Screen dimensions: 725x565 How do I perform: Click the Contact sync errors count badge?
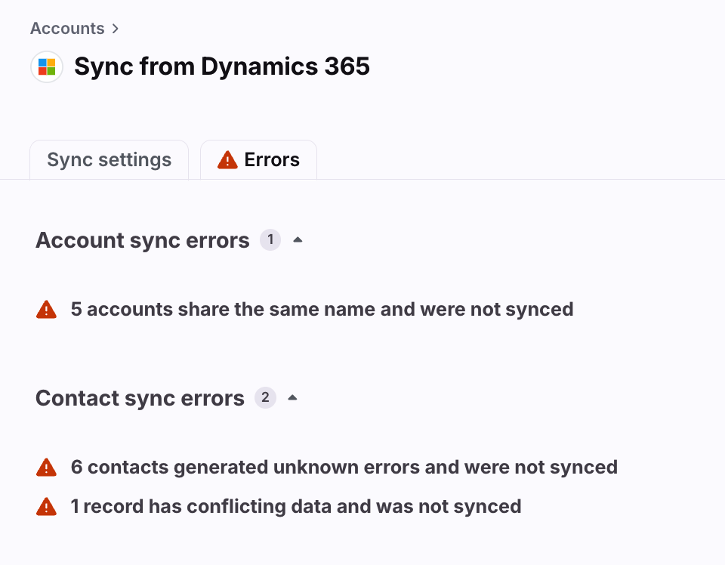(x=265, y=397)
